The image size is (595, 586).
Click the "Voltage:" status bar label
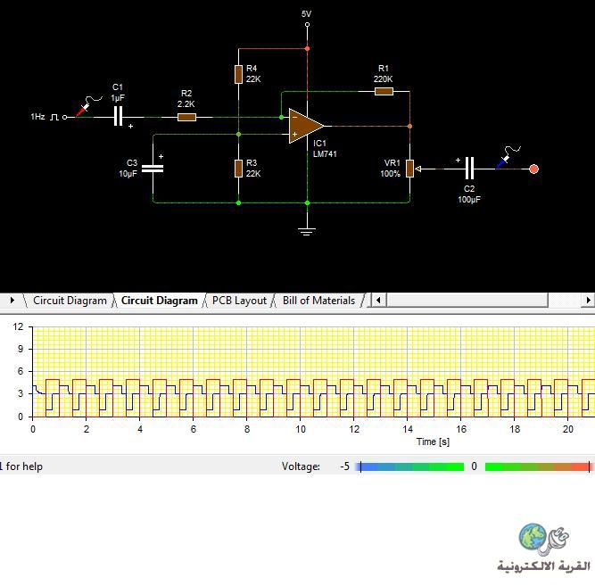tap(301, 466)
